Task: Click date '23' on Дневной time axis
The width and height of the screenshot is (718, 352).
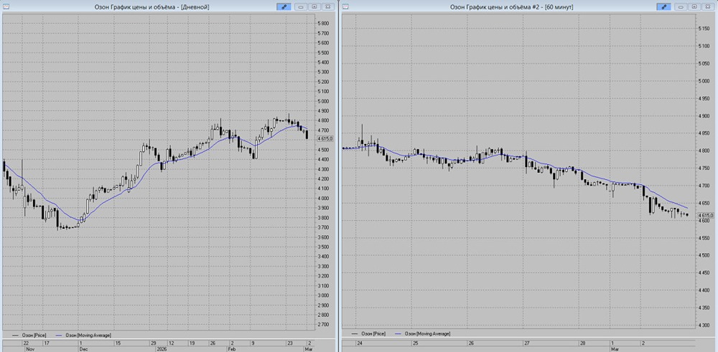Action: coord(289,343)
